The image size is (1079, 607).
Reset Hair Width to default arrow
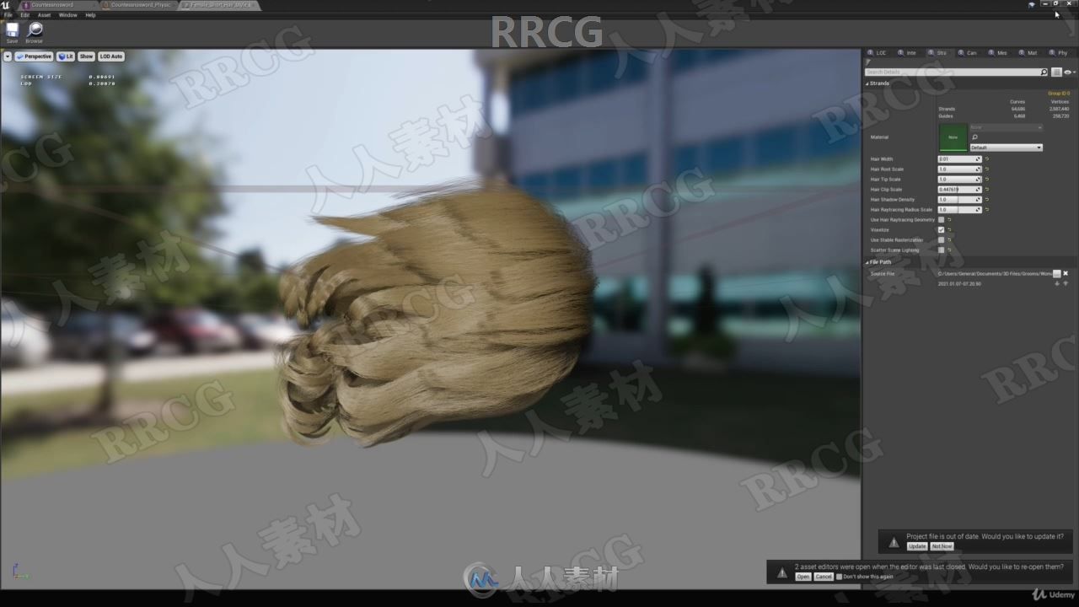coord(987,159)
